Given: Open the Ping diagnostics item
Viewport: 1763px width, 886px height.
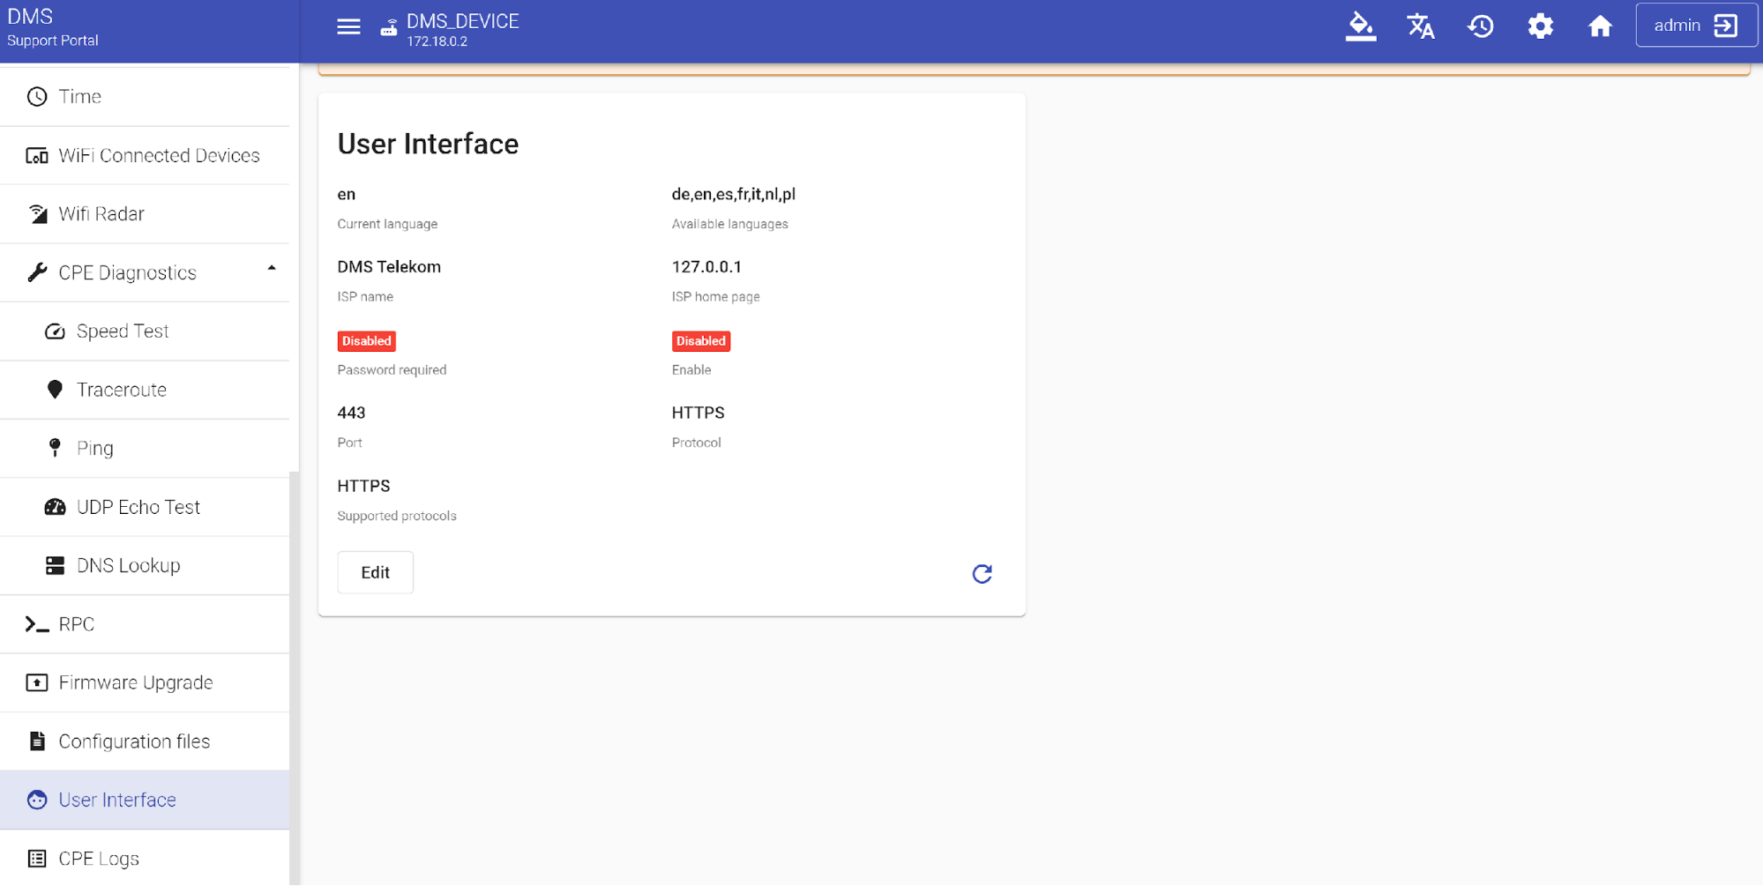Looking at the screenshot, I should [x=94, y=449].
